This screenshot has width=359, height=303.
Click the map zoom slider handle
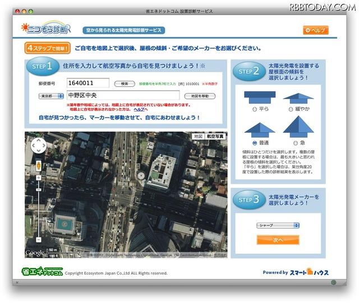39,189
